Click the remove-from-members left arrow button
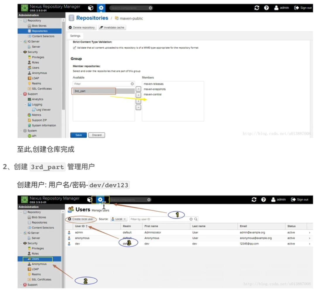Viewport: 324px width, 294px height. point(138,102)
